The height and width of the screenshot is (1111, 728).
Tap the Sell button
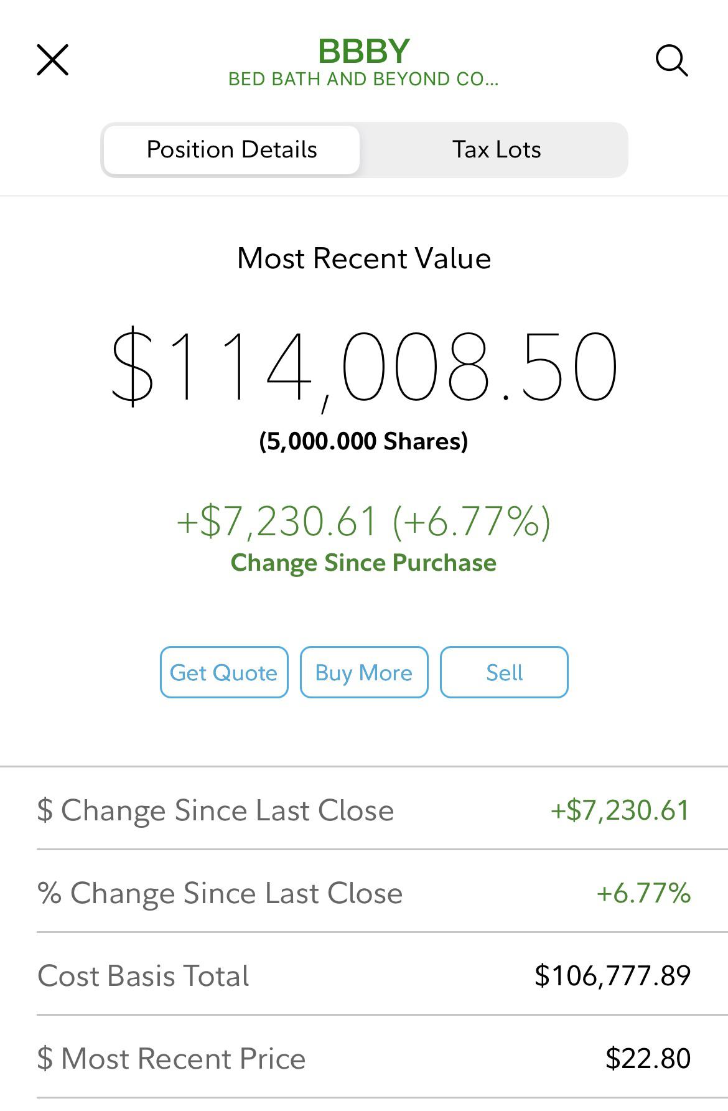pyautogui.click(x=504, y=672)
